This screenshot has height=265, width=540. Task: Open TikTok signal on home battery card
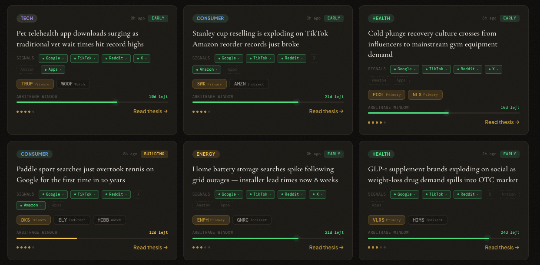[260, 194]
